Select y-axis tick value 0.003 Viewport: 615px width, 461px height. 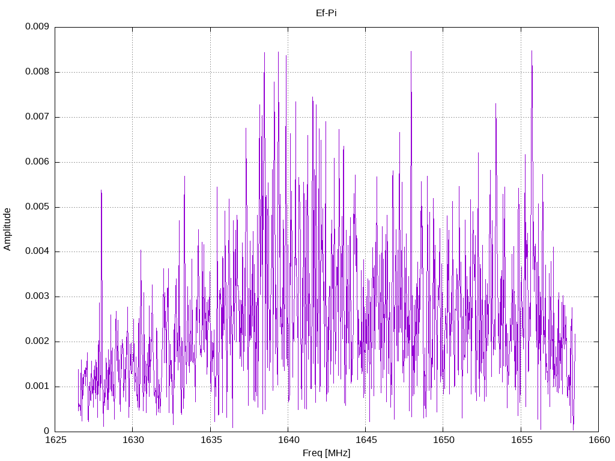pos(37,297)
